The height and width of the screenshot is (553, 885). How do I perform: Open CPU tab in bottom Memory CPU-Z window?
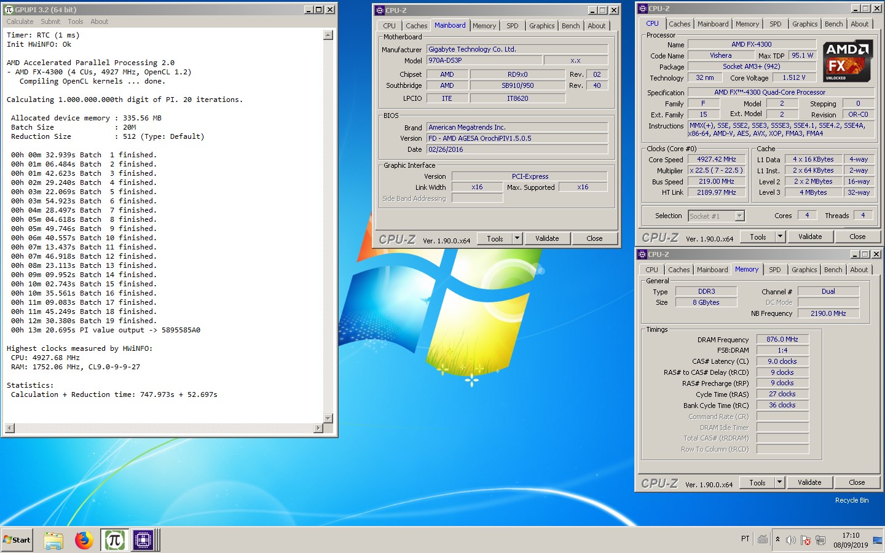coord(651,270)
